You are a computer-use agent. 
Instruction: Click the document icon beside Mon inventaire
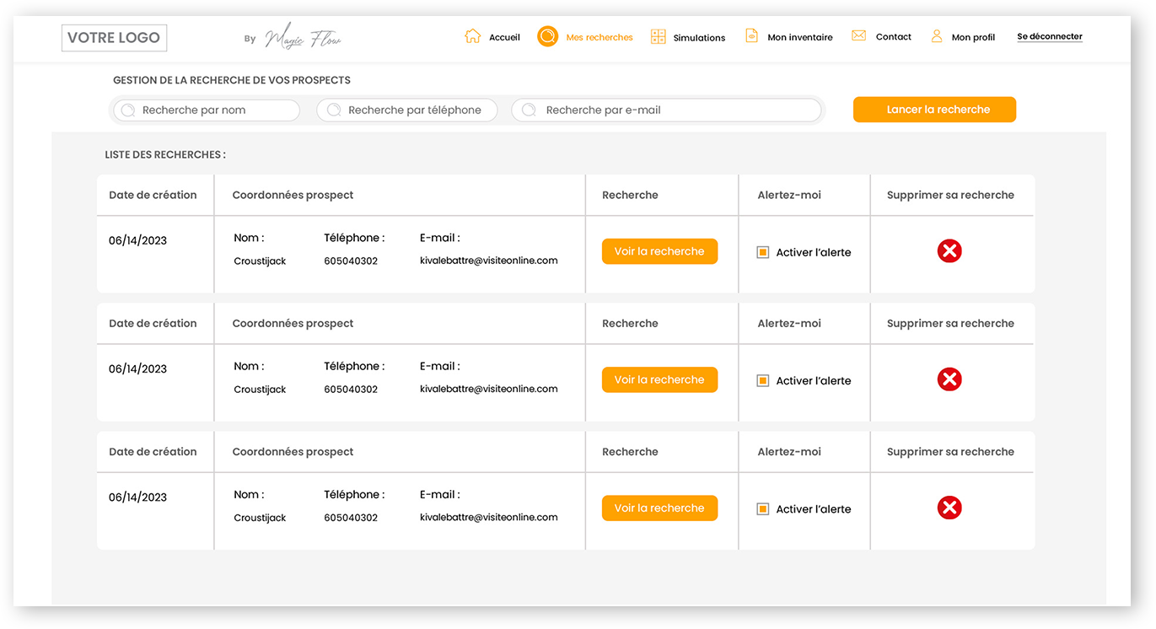click(x=751, y=35)
